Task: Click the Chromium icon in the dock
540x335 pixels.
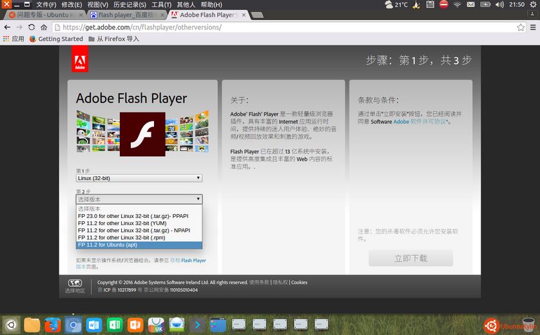Action: pyautogui.click(x=73, y=325)
